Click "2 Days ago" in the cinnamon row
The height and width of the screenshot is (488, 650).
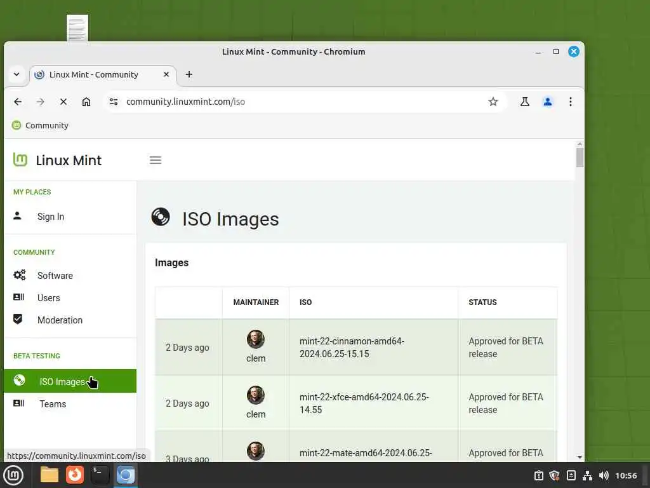coord(187,348)
